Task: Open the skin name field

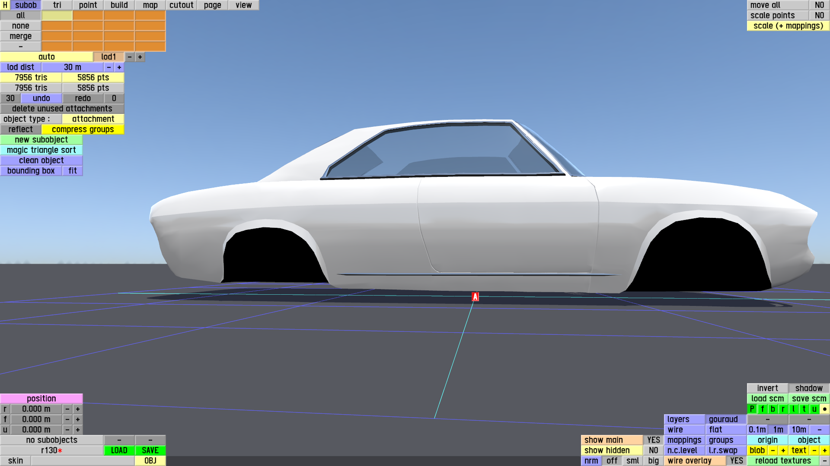Action: (82, 460)
